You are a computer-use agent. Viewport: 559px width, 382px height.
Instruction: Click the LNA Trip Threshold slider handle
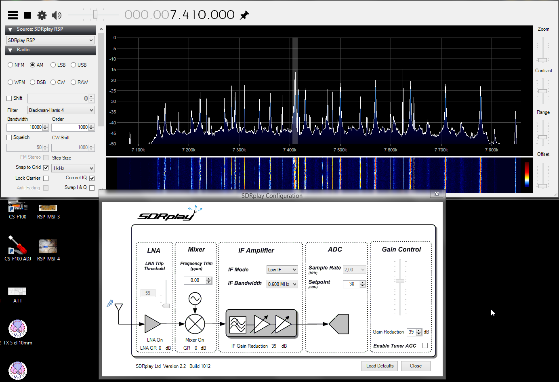(166, 306)
